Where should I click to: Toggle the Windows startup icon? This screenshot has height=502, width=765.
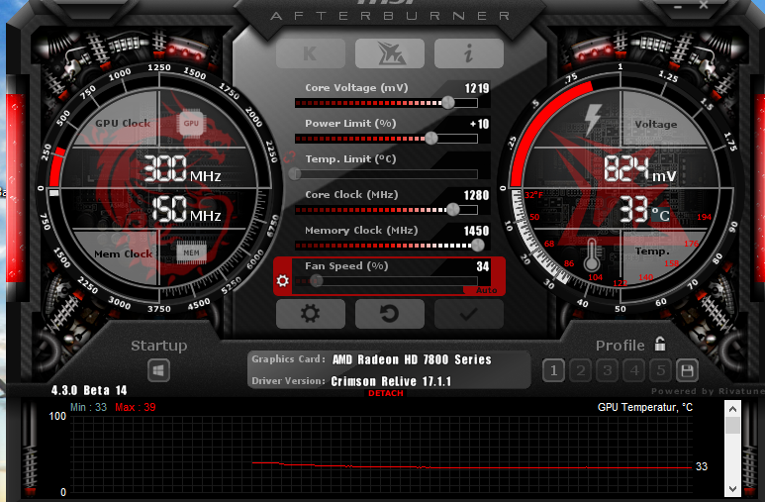click(x=158, y=370)
